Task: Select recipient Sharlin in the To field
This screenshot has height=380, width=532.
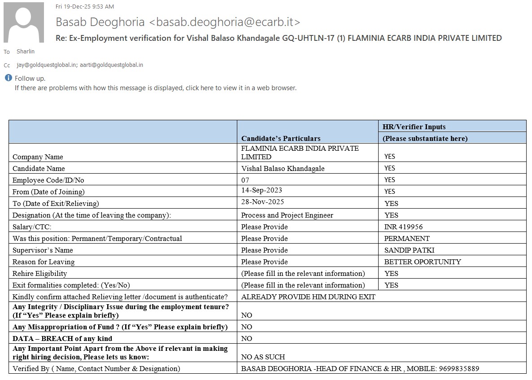Action: [26, 52]
